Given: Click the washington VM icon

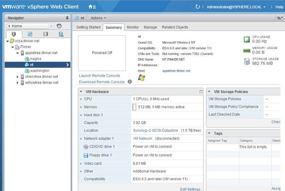Looking at the screenshot, I should click(27, 71).
